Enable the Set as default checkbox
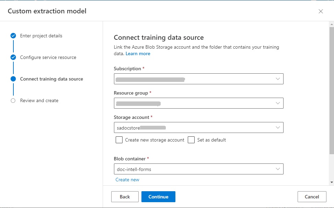This screenshot has width=334, height=208. 191,140
